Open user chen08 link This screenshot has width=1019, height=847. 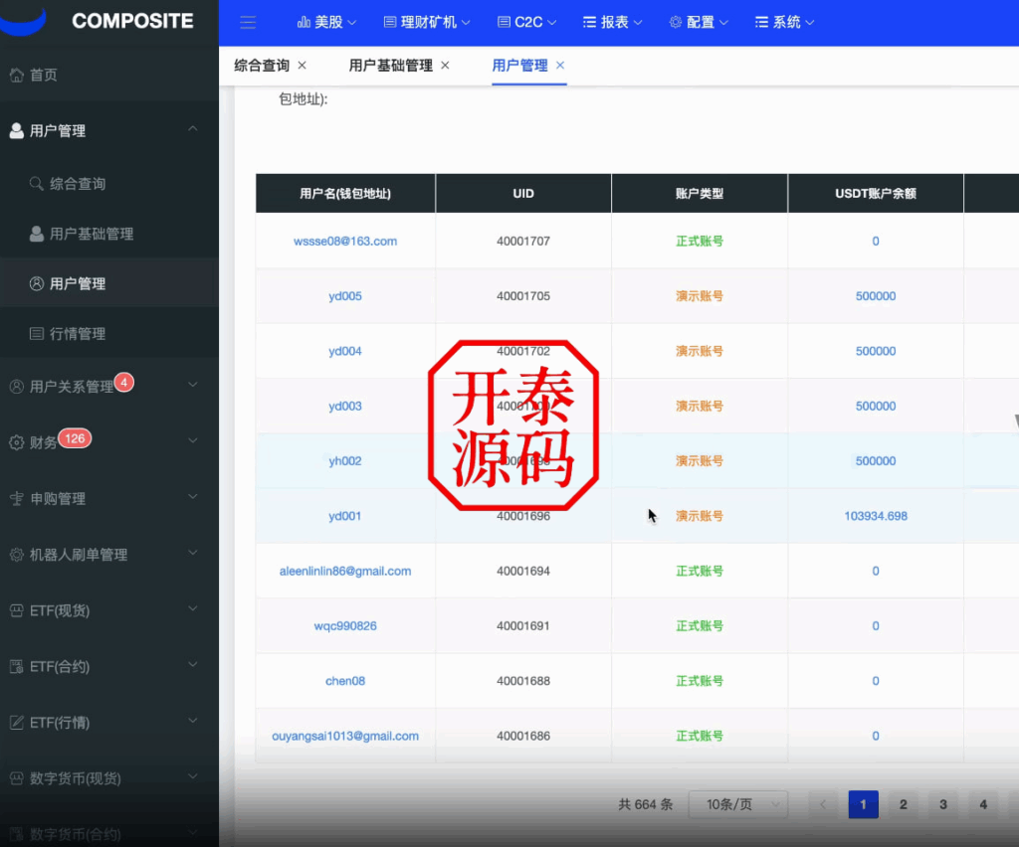345,681
